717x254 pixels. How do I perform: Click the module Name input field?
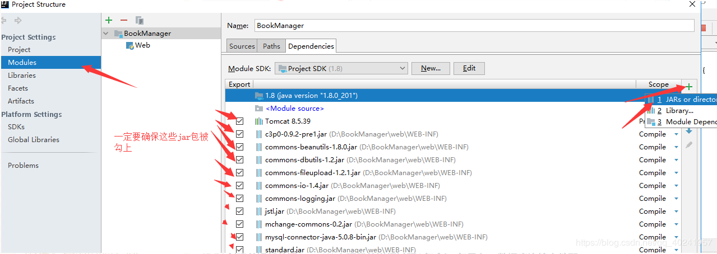[x=474, y=25]
